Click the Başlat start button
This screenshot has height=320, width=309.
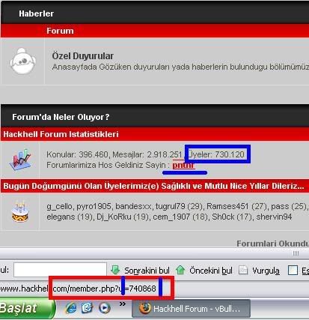tap(27, 308)
